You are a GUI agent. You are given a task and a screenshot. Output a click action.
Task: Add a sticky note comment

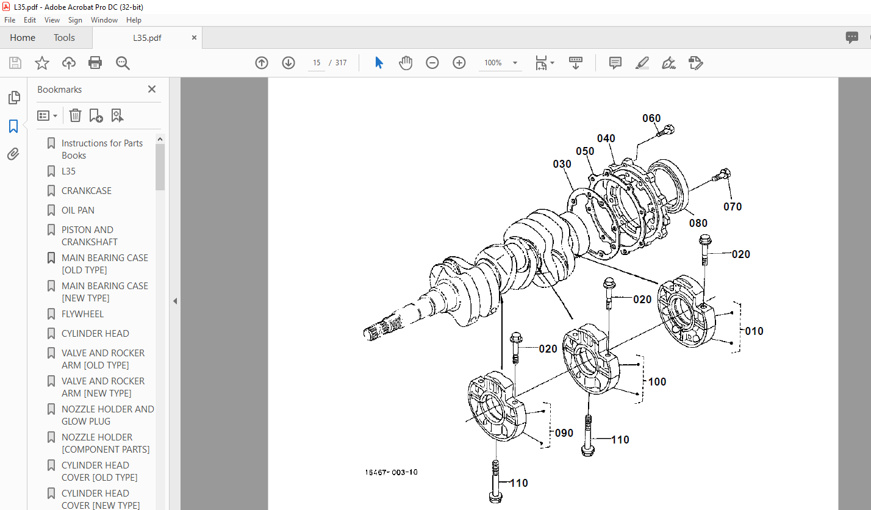pos(615,63)
